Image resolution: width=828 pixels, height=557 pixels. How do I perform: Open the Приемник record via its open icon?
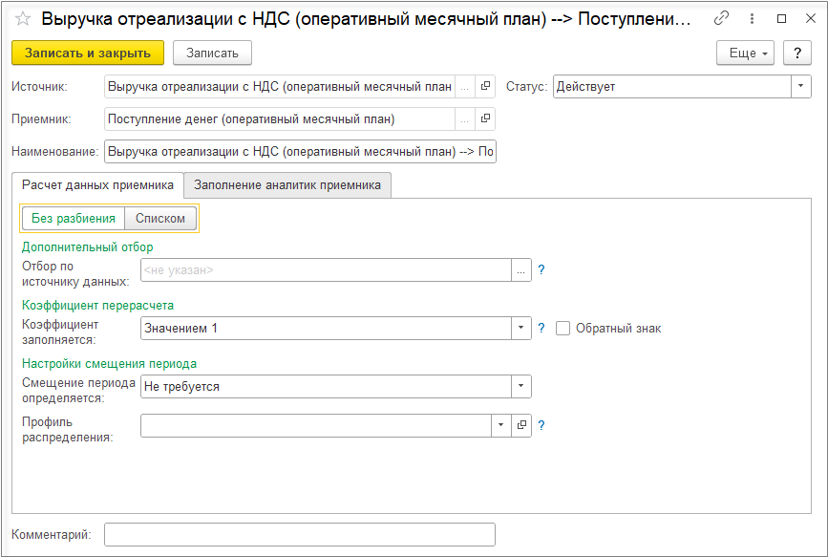tap(485, 119)
